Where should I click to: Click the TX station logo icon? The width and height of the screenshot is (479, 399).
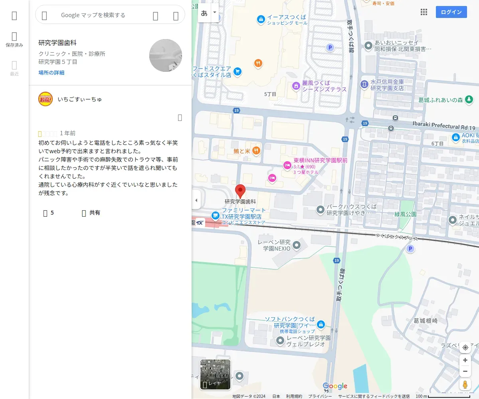click(x=200, y=223)
